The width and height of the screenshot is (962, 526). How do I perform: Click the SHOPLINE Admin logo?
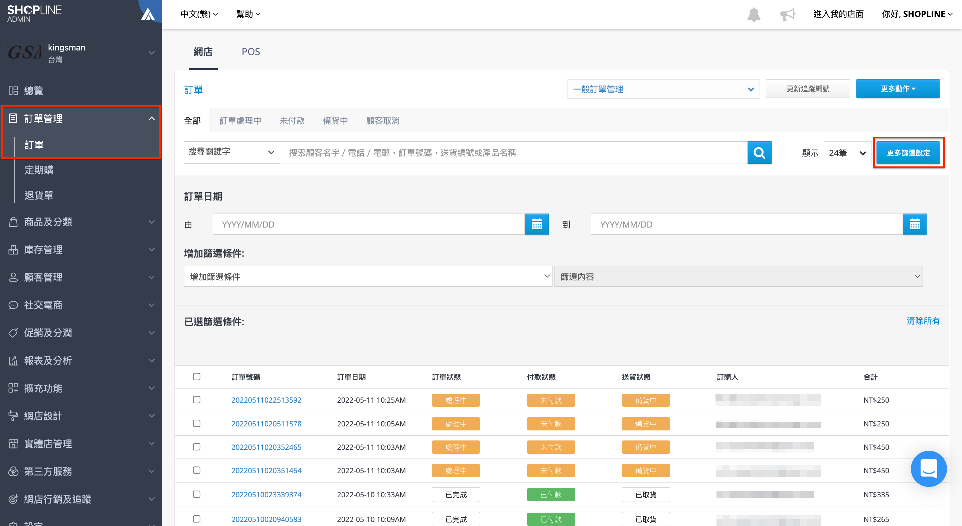[34, 13]
